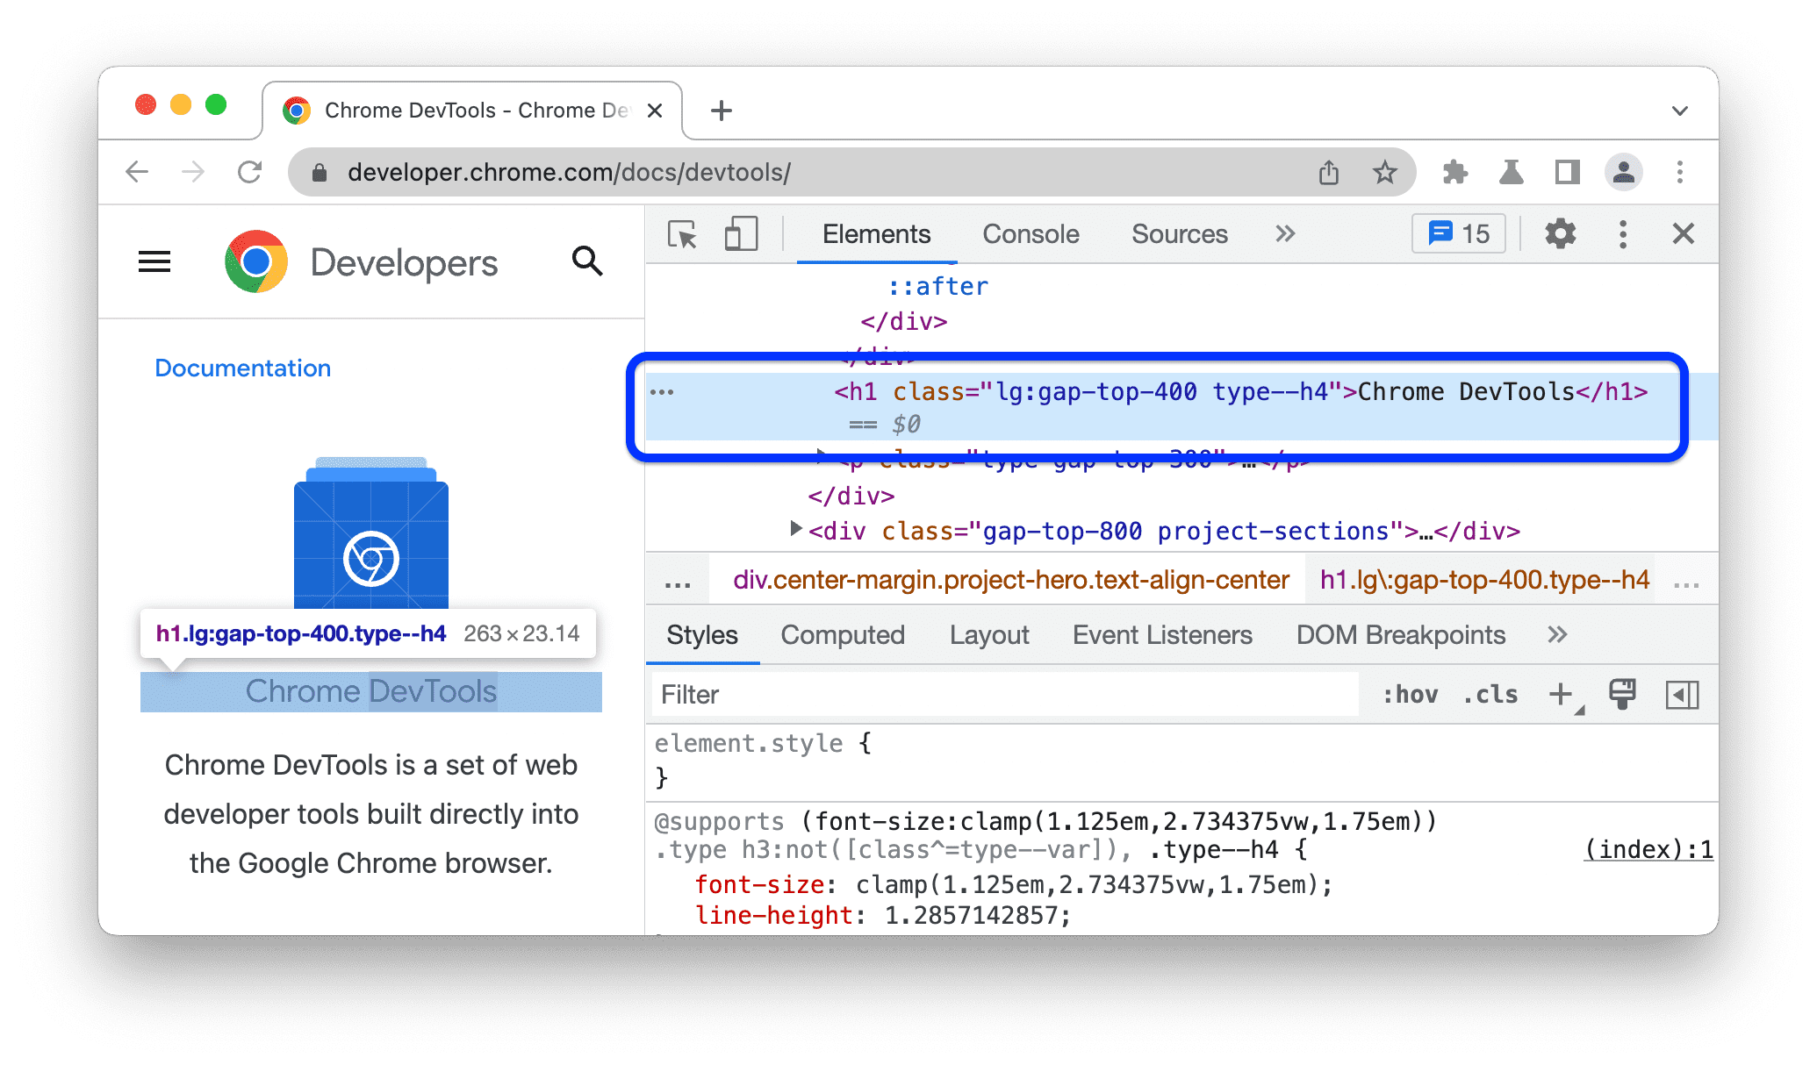1817x1065 pixels.
Task: Switch to the Sources tab
Action: [1178, 233]
